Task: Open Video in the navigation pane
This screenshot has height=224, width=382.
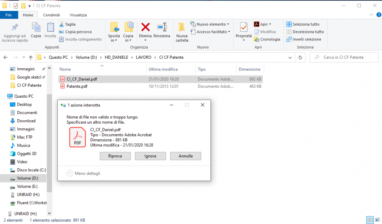Action: click(x=19, y=162)
